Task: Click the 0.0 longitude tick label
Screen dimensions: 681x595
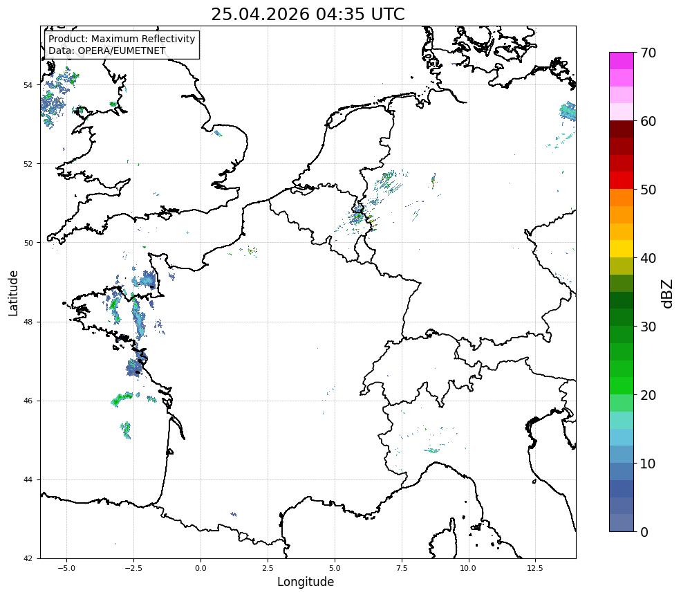Action: point(200,568)
